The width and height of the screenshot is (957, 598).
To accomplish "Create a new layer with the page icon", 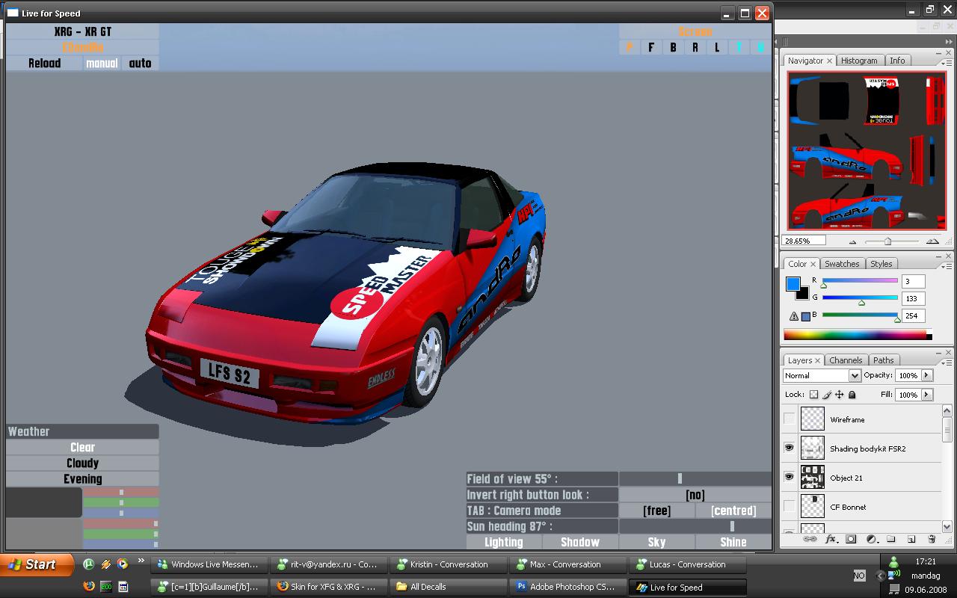I will (x=911, y=539).
